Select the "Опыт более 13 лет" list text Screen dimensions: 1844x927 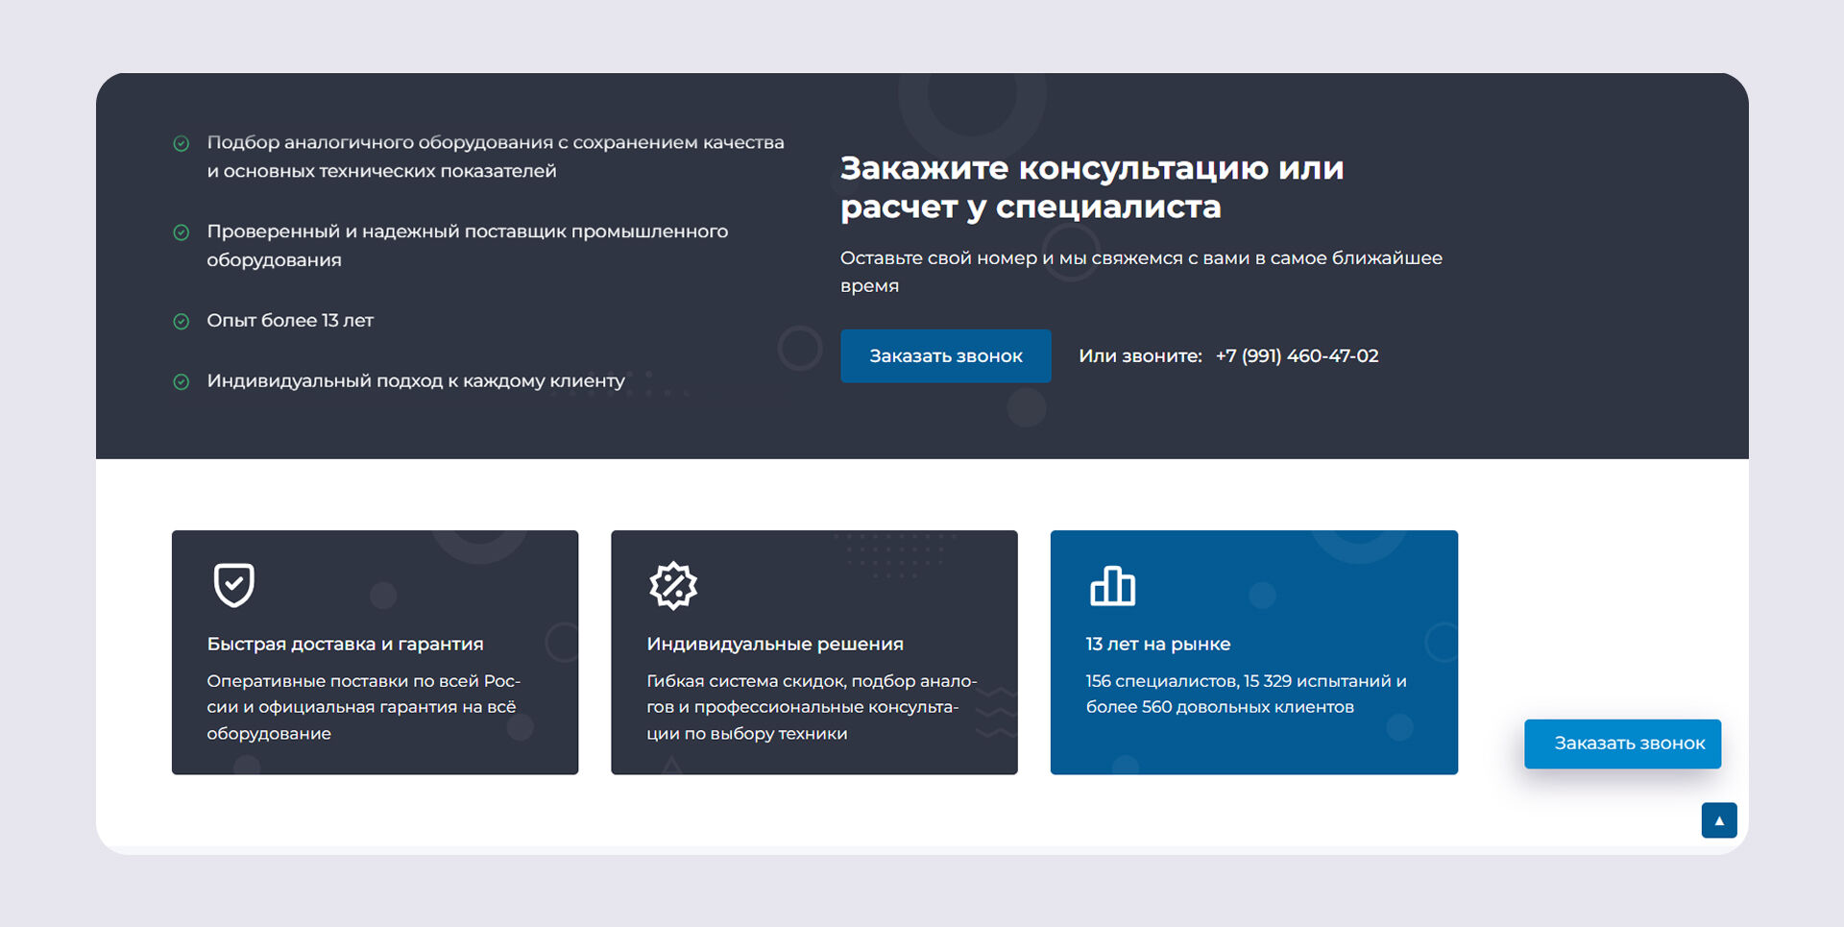click(289, 321)
